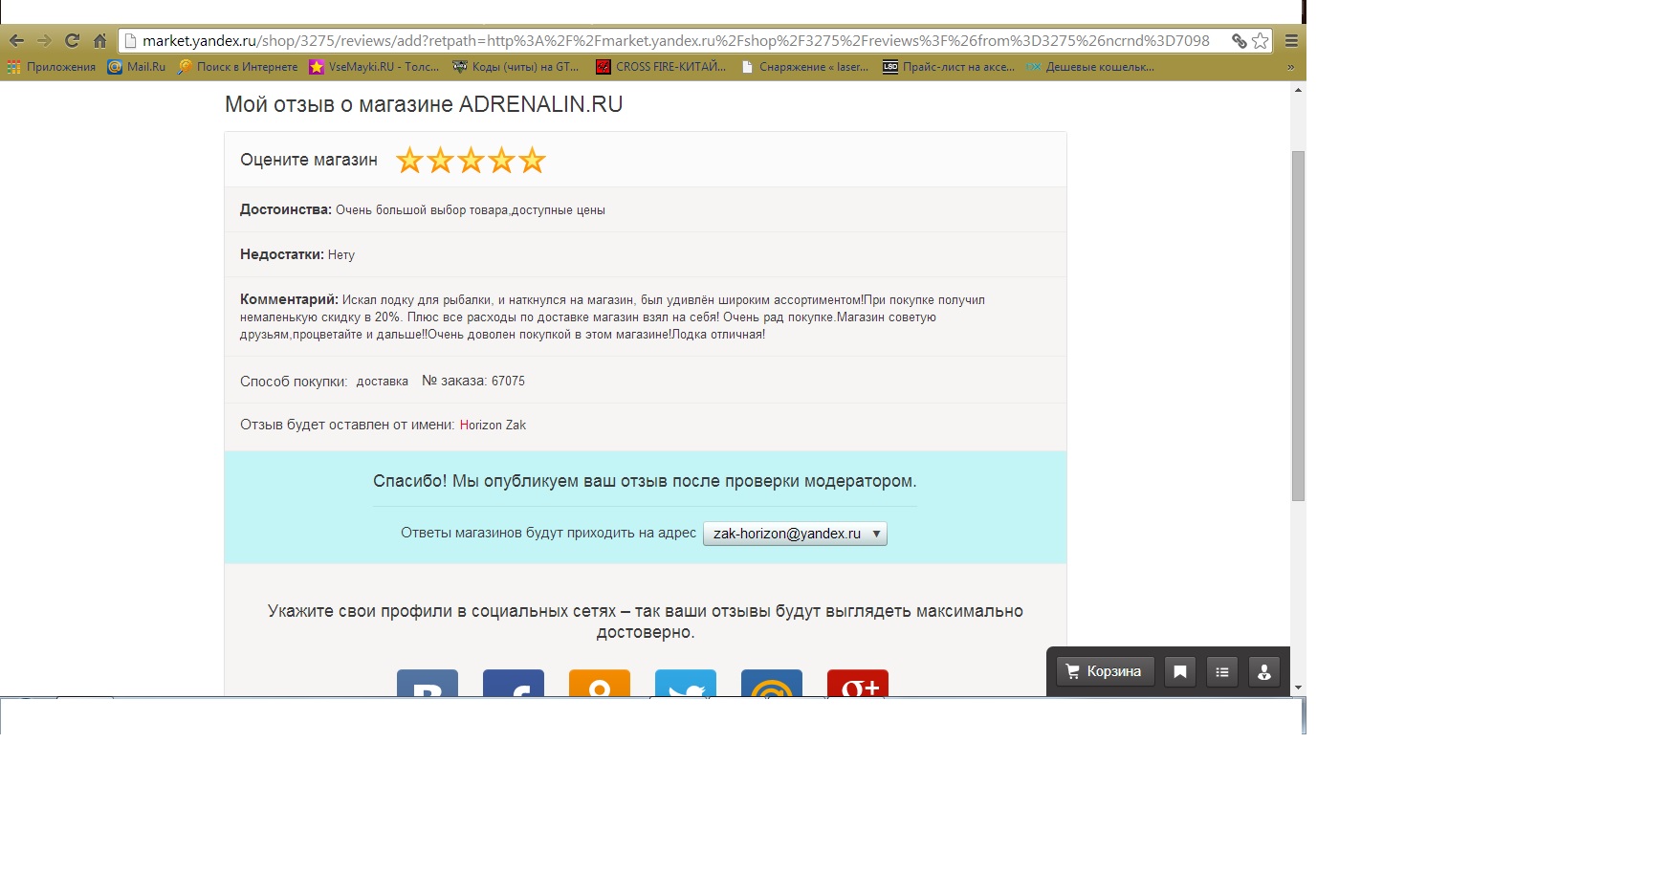
Task: Click the third rating star
Action: click(x=471, y=161)
